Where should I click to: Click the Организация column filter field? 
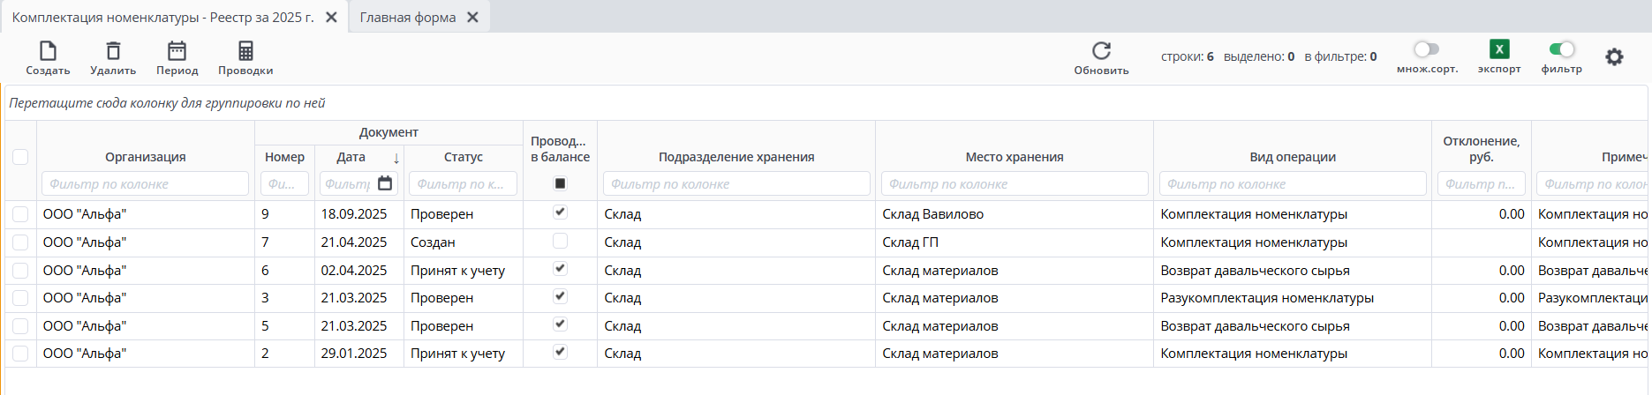click(145, 184)
